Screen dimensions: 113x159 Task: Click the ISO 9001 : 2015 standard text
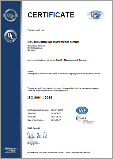click(40, 98)
